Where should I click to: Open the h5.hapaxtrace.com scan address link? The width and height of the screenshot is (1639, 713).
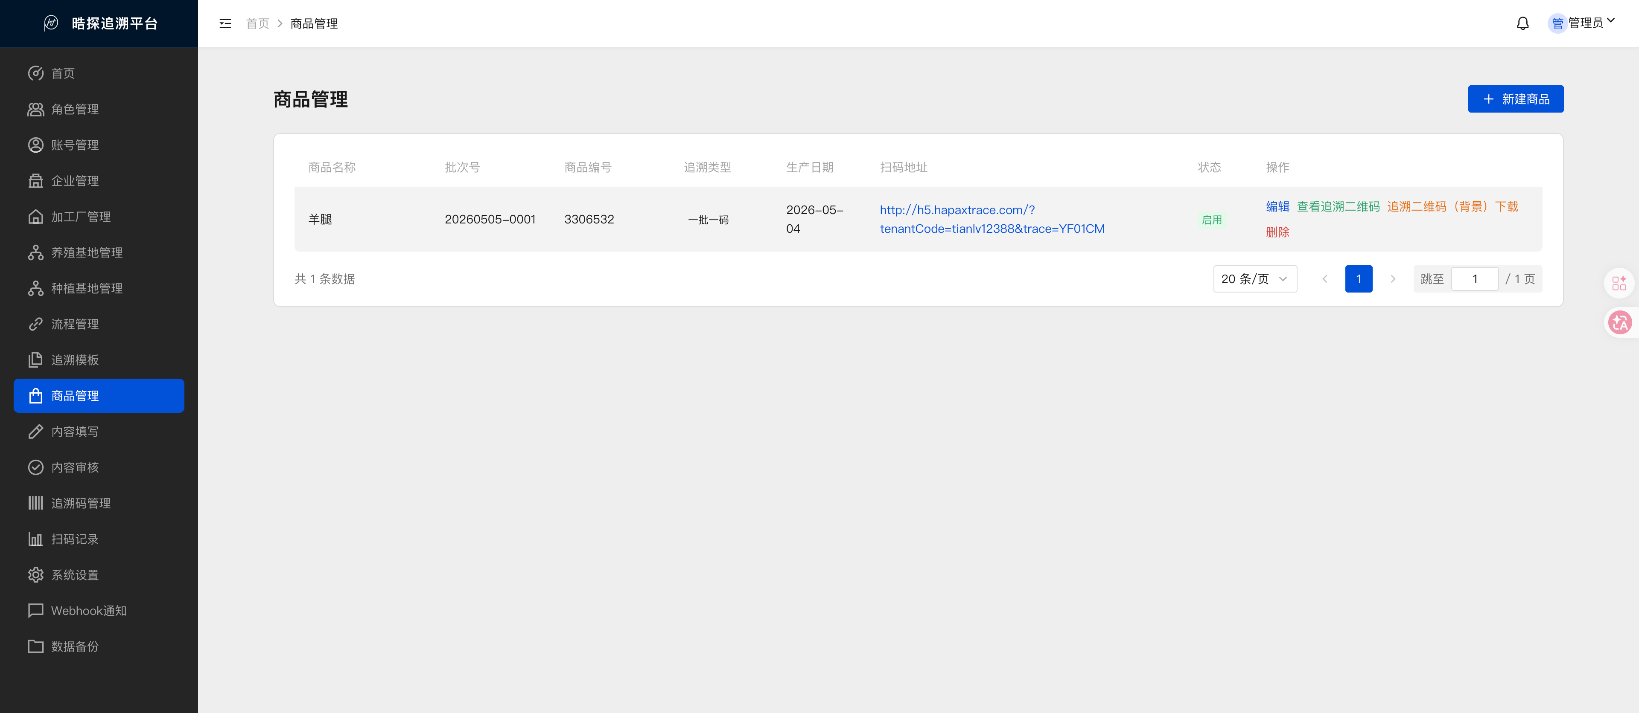click(x=992, y=219)
